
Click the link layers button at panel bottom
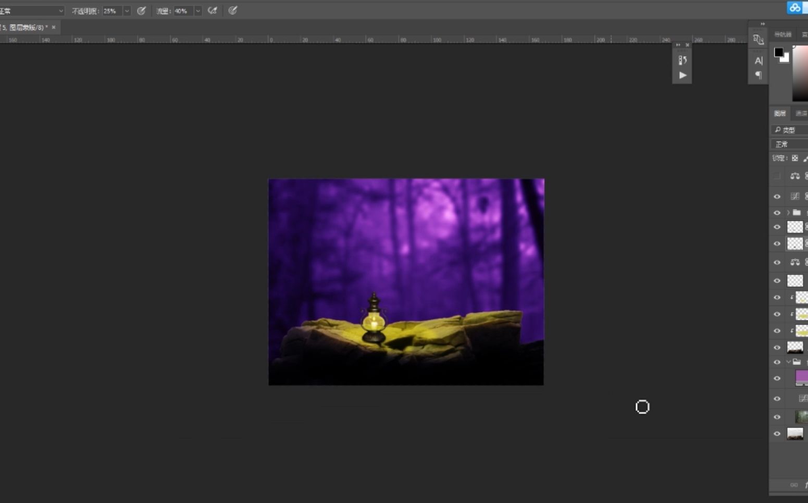(794, 484)
